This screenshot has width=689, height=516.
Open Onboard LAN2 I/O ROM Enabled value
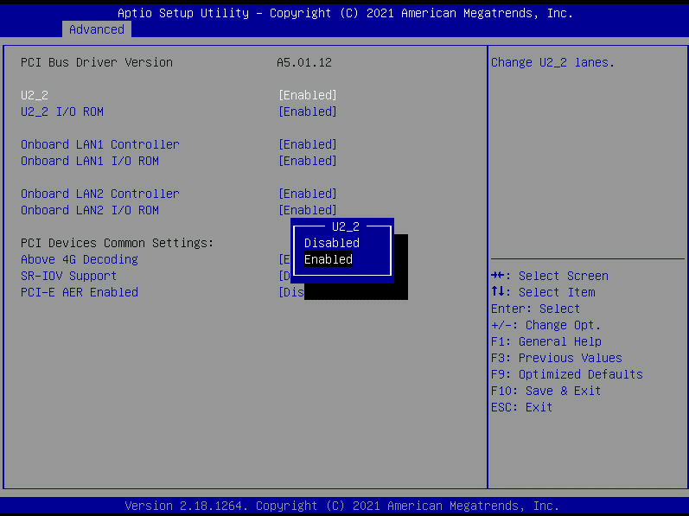pos(308,210)
